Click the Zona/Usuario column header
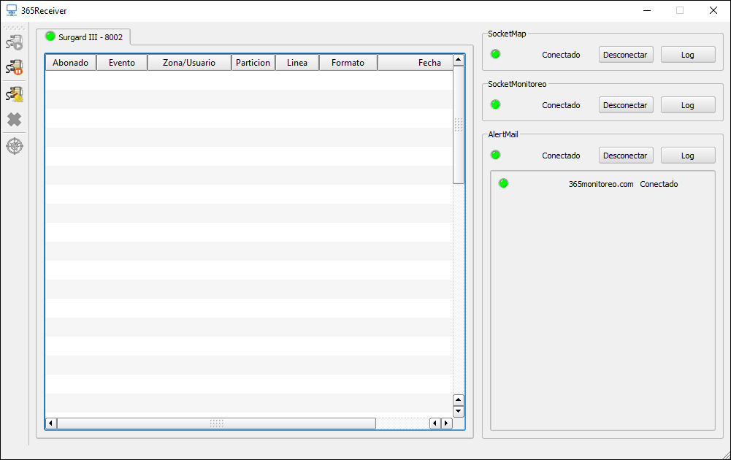The width and height of the screenshot is (731, 460). pyautogui.click(x=188, y=63)
